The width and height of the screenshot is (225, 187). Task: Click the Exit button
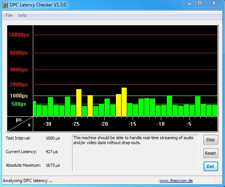[211, 166]
